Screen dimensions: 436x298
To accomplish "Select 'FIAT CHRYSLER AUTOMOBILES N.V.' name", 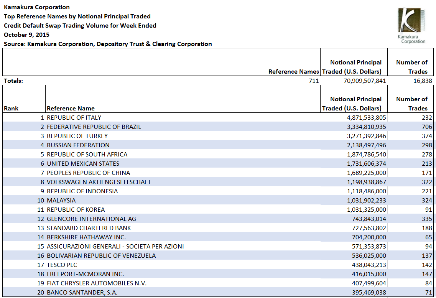I will click(97, 283).
